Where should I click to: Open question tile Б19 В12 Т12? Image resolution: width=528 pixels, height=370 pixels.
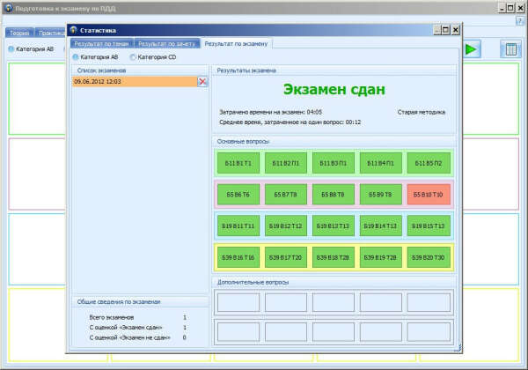286,226
